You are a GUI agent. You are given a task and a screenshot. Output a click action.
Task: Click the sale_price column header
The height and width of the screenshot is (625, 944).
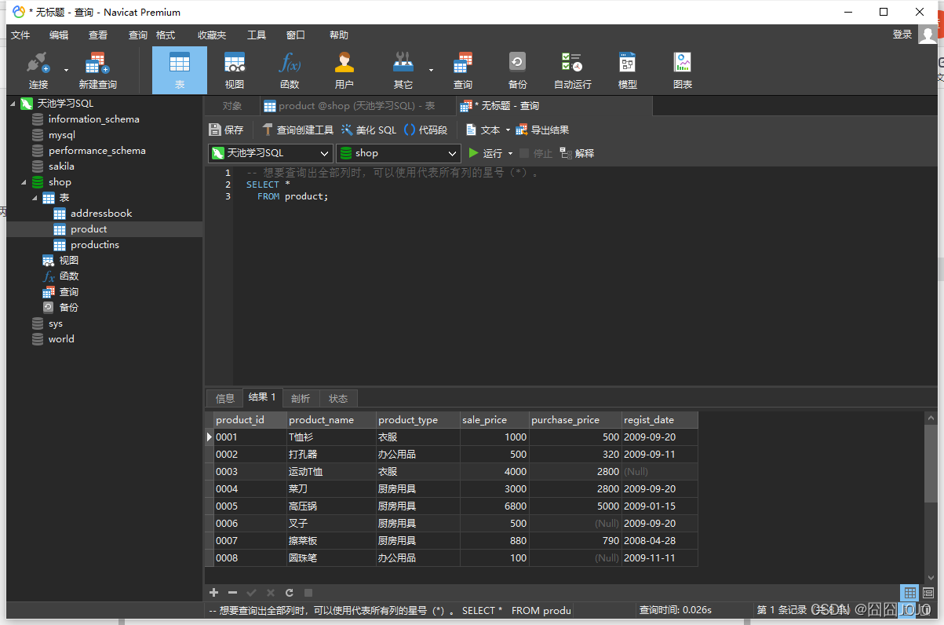[494, 420]
